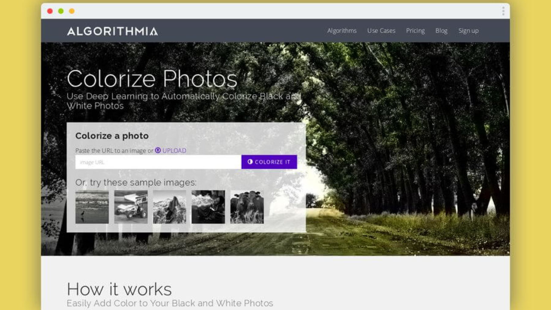This screenshot has width=551, height=310.
Task: Click the Algorithmia logo
Action: click(x=112, y=31)
